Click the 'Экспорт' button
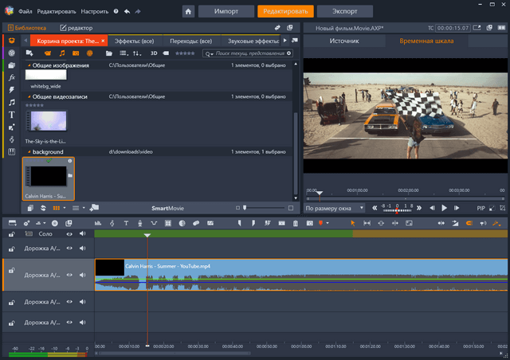Viewport: 510px width, 360px height. pos(344,12)
